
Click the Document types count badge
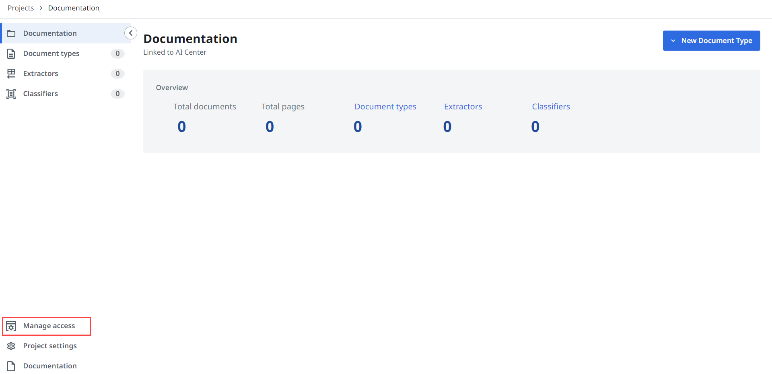(117, 53)
